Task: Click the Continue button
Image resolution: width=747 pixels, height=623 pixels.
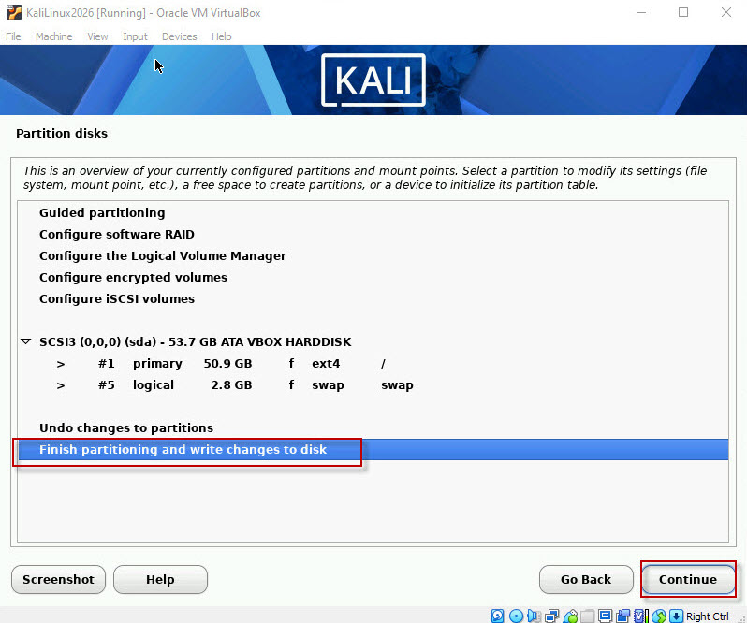Action: (687, 579)
